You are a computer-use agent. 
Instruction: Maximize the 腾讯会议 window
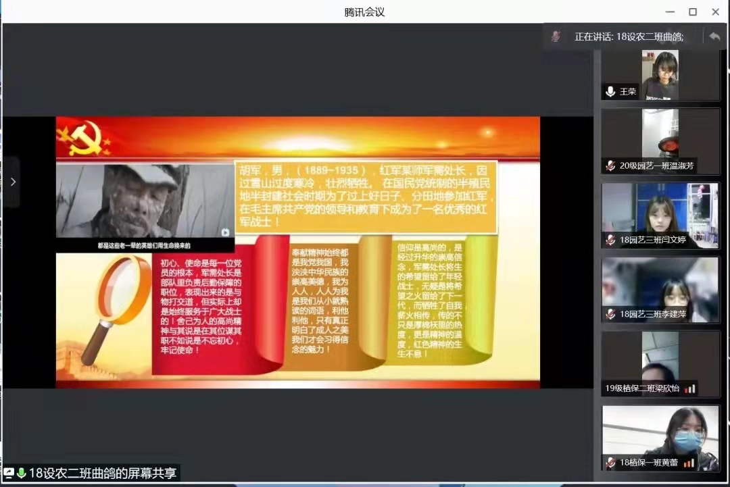(693, 12)
